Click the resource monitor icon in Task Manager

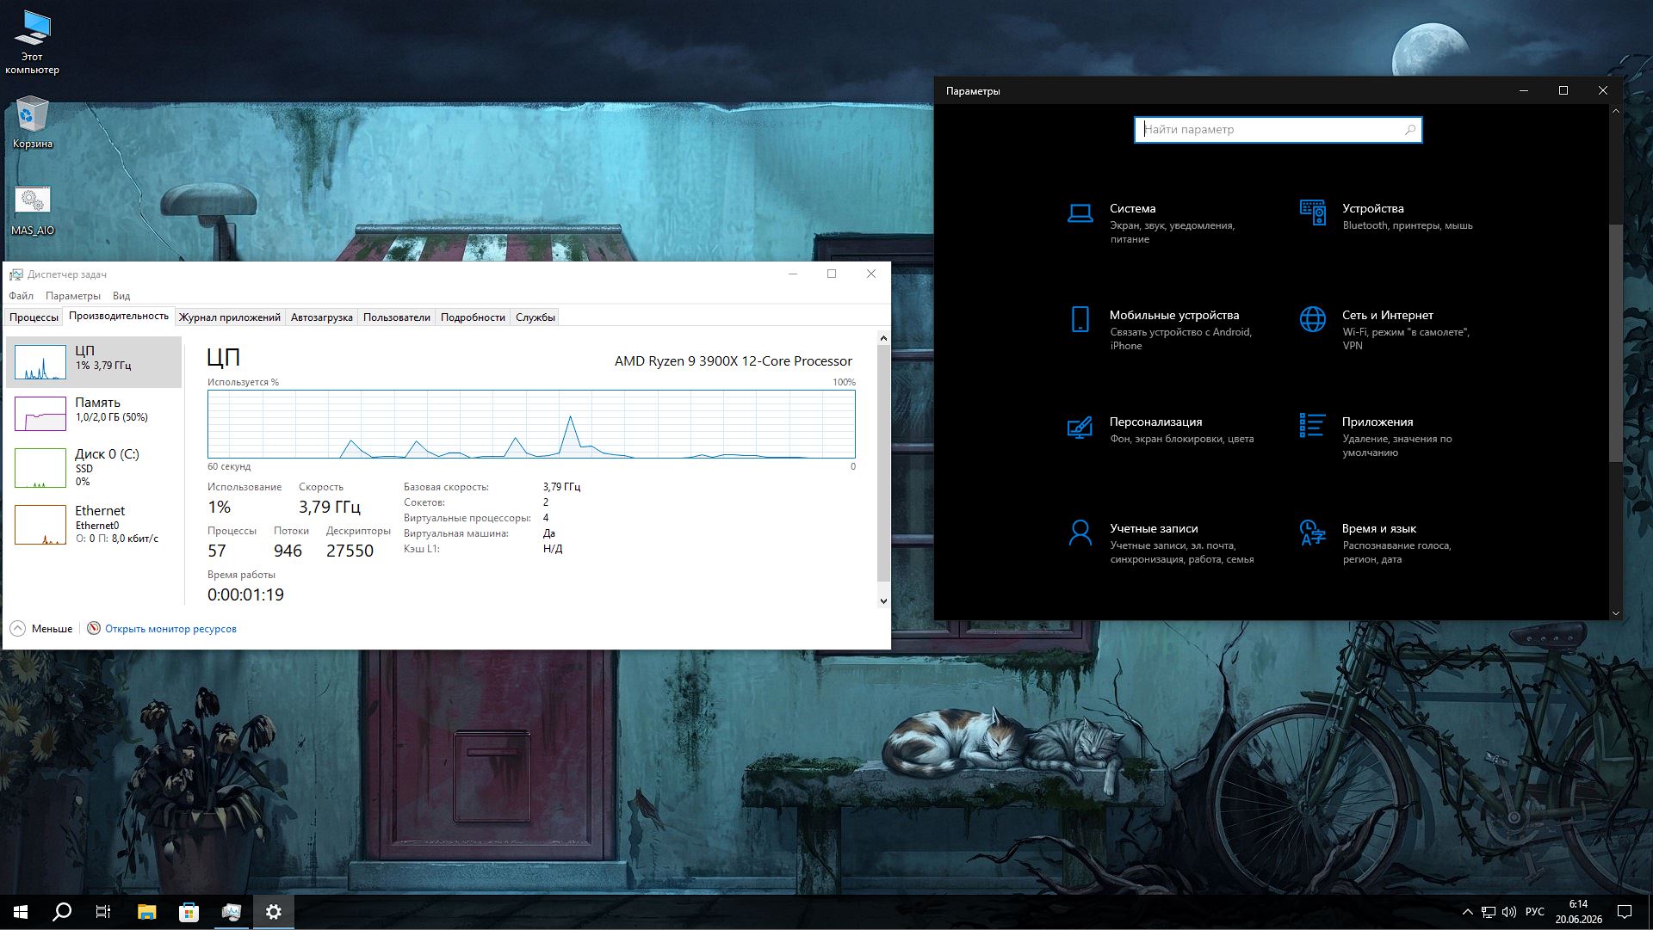pos(94,628)
